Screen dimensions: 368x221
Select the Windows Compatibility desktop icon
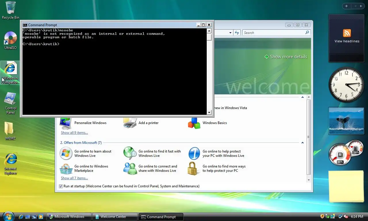point(11,73)
